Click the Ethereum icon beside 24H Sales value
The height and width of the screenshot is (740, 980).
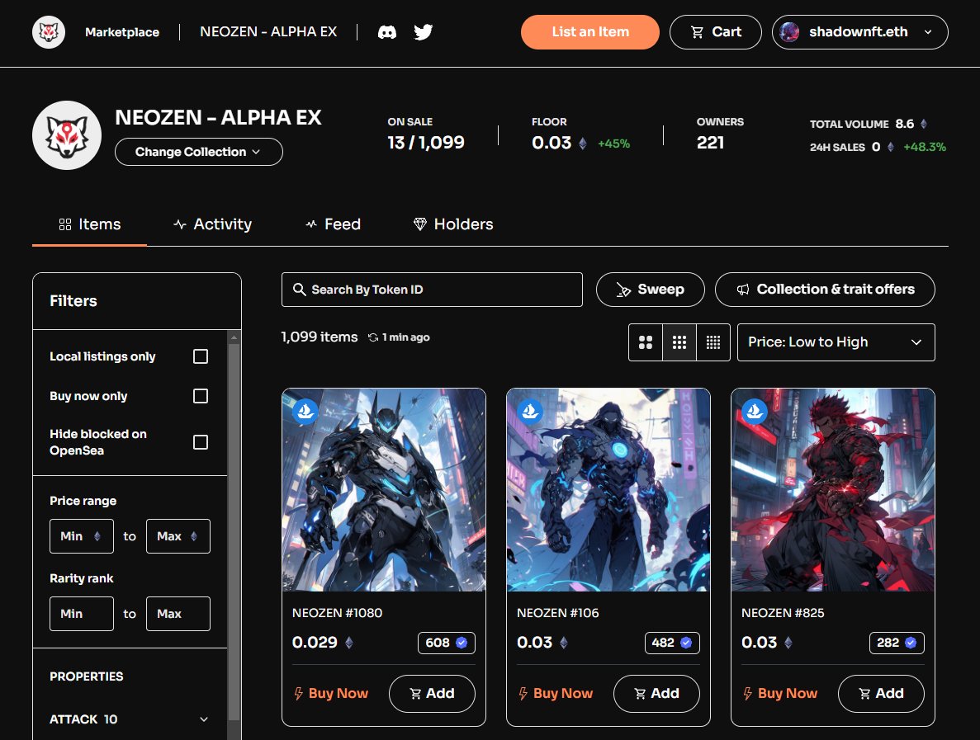891,147
